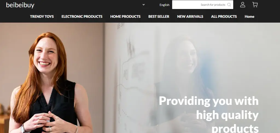Focus the Search for products field

[x=203, y=5]
